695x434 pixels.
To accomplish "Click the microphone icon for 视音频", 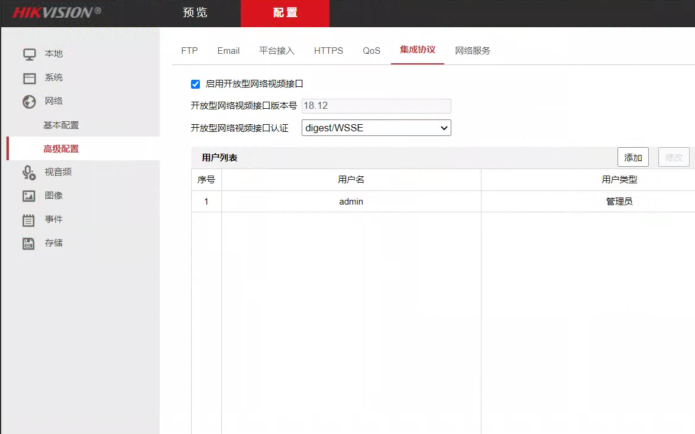I will pyautogui.click(x=29, y=172).
